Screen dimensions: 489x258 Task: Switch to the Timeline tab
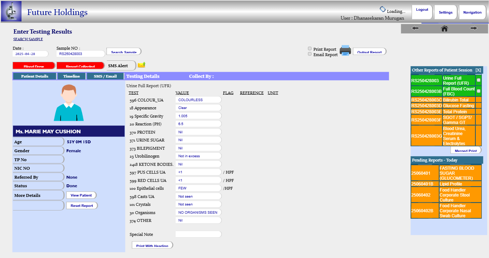point(71,76)
